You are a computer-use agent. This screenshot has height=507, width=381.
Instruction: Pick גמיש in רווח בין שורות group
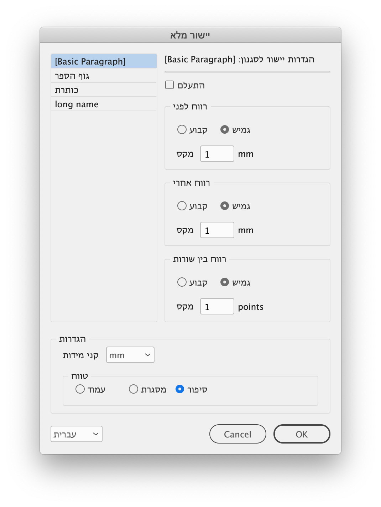tap(225, 282)
